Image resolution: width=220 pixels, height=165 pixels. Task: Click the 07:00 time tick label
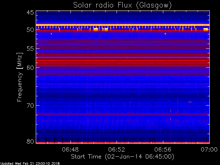(x=209, y=150)
